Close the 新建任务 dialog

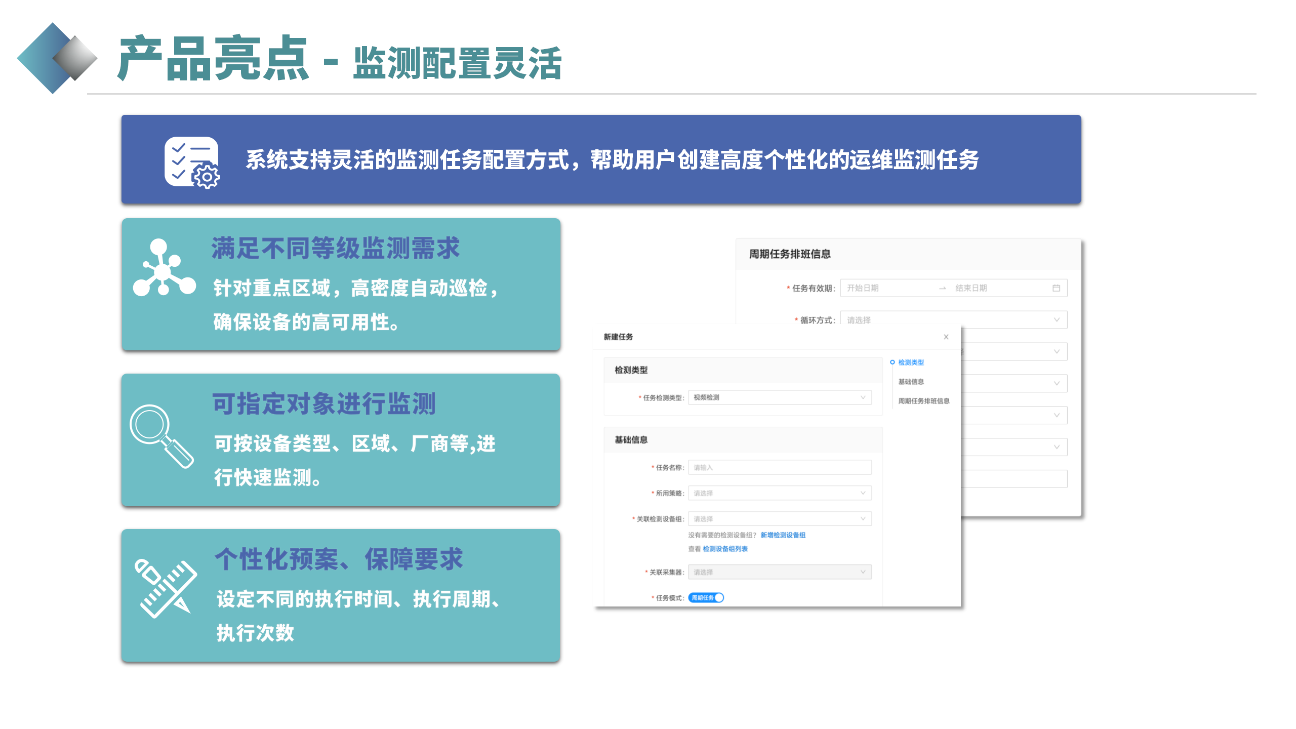click(946, 336)
